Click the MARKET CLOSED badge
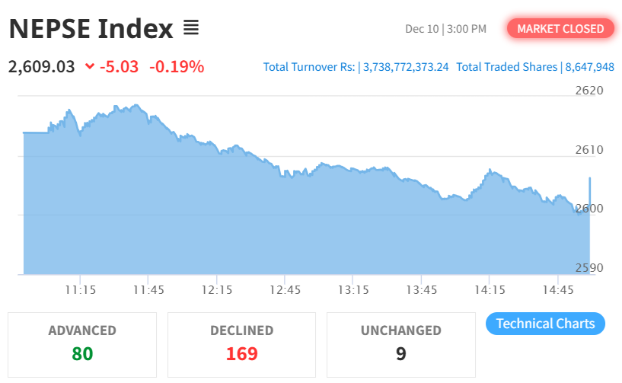This screenshot has height=383, width=622. (x=560, y=29)
